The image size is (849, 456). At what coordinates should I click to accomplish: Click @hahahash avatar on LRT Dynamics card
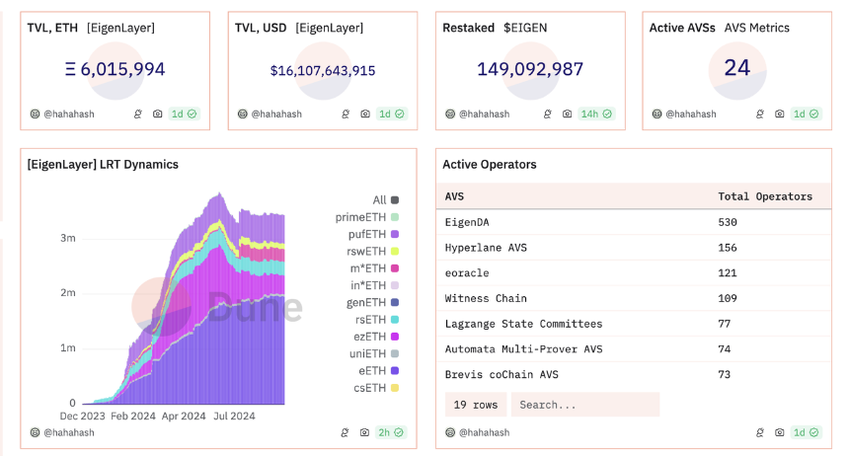pyautogui.click(x=35, y=432)
